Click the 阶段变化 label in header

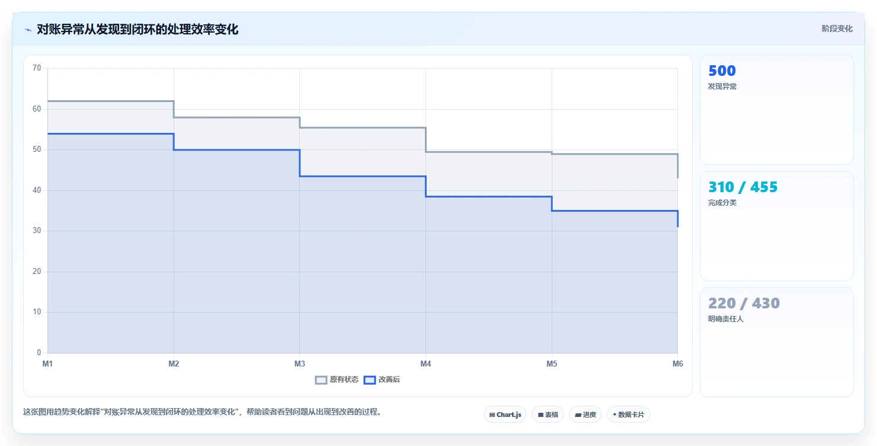tap(837, 28)
